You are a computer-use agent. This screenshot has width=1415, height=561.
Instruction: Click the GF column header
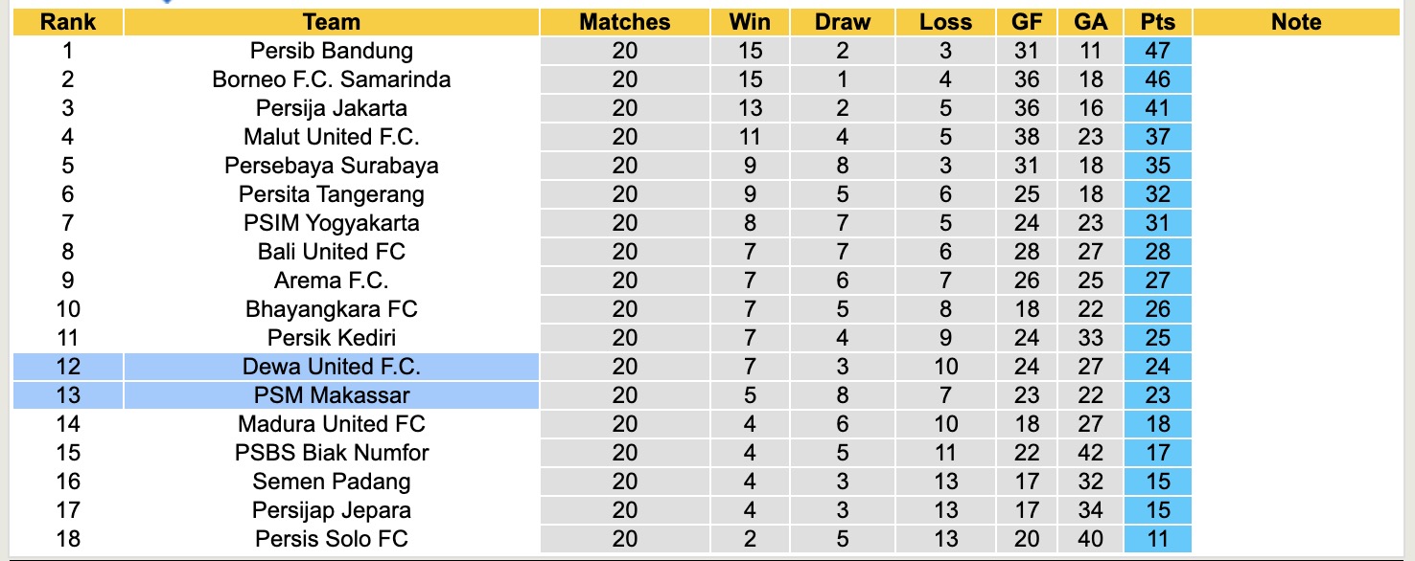click(x=1026, y=22)
